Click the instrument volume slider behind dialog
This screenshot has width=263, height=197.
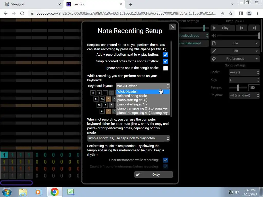pos(194,28)
